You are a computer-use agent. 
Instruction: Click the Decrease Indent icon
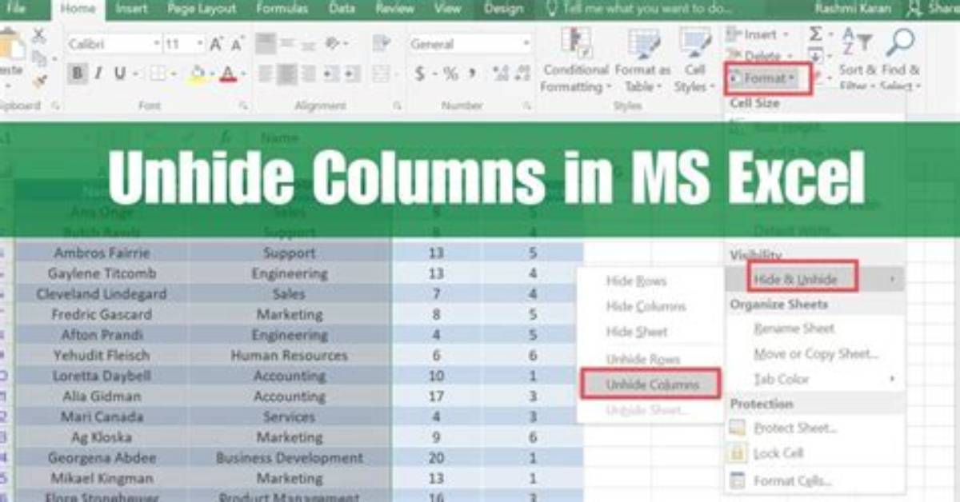330,74
